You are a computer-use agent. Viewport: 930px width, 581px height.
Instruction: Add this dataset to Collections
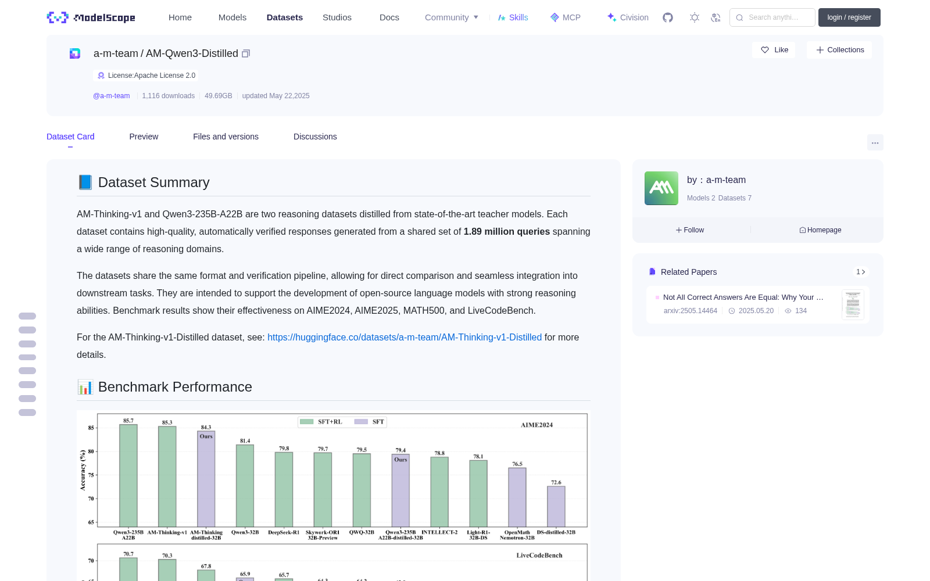click(839, 50)
